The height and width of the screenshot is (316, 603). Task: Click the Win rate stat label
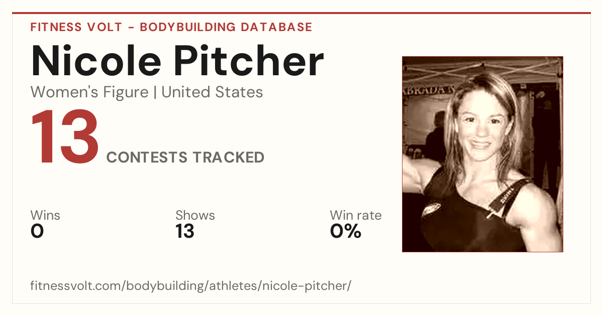click(356, 216)
